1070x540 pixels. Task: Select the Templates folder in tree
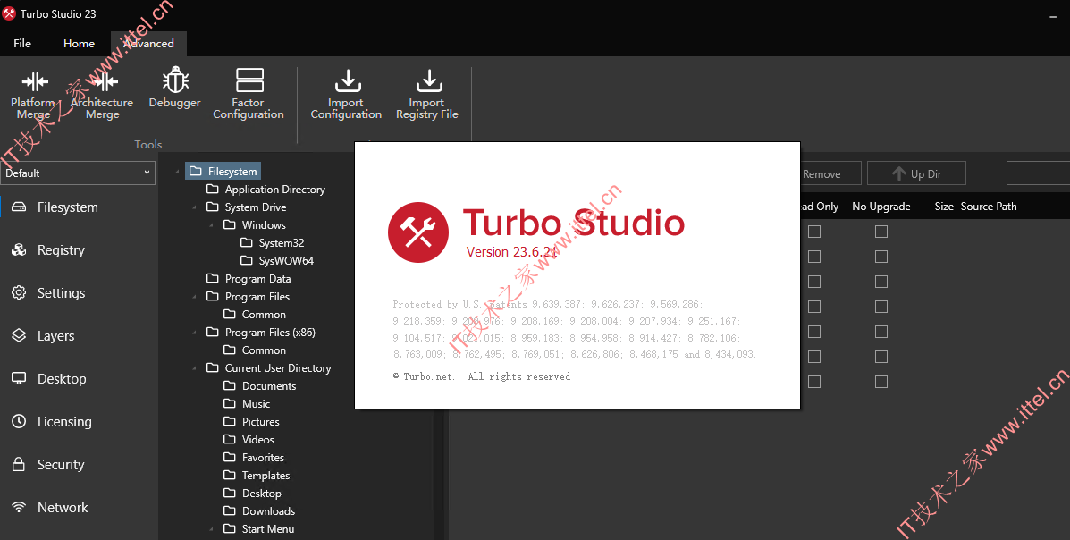point(265,475)
